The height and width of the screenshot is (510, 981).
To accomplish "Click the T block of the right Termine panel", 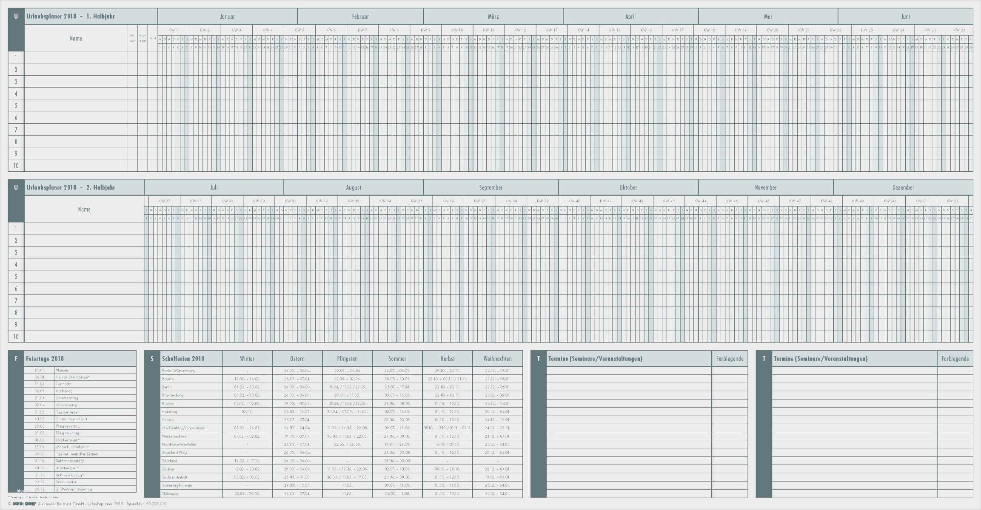I will 764,359.
